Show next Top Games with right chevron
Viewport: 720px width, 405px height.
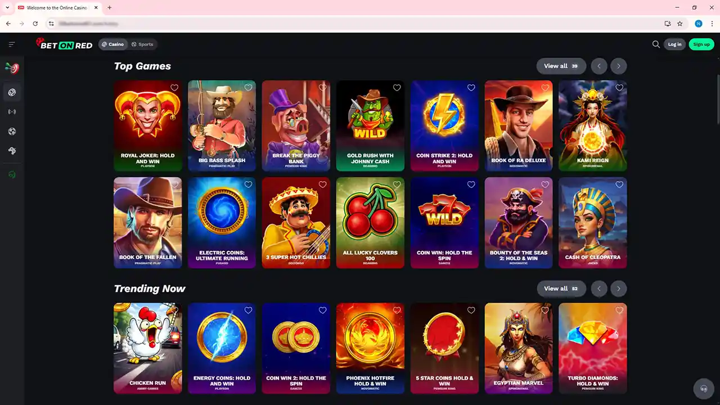tap(619, 66)
